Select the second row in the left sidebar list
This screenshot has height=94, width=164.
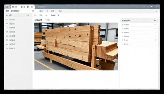click(18, 24)
